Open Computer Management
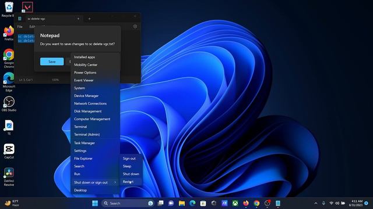 95,119
